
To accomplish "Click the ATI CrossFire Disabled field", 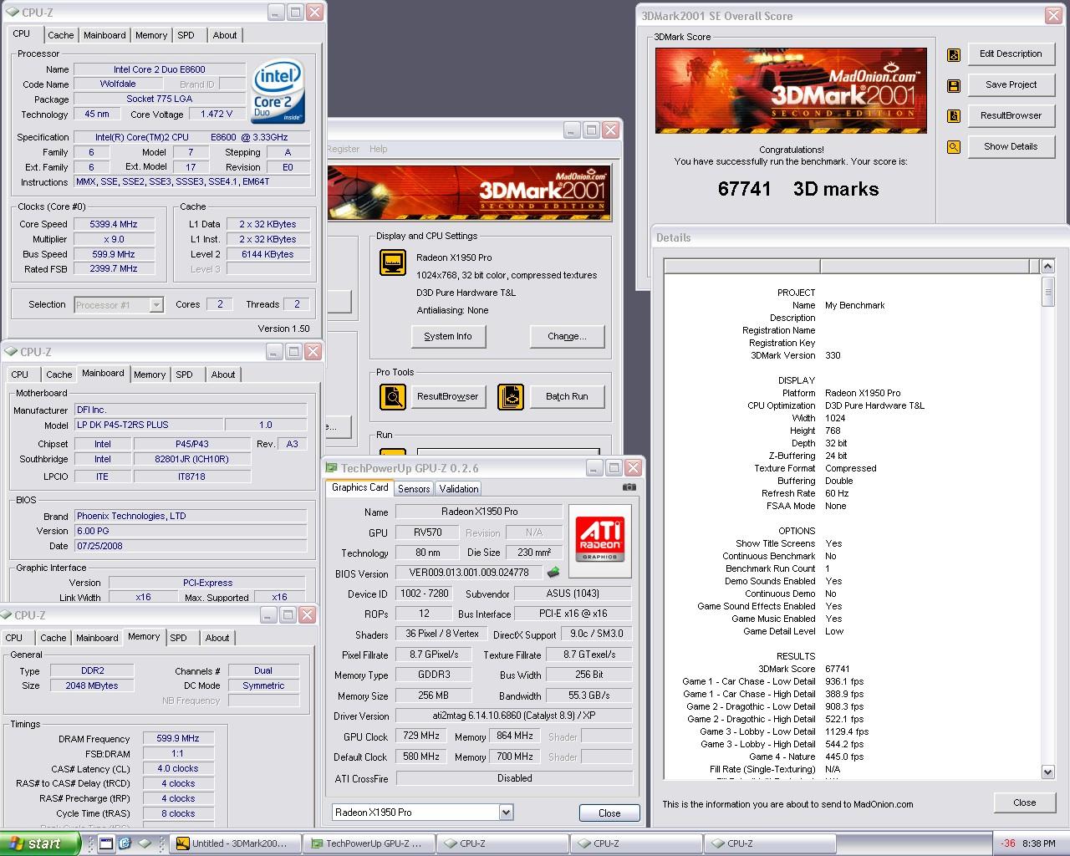I will click(514, 777).
